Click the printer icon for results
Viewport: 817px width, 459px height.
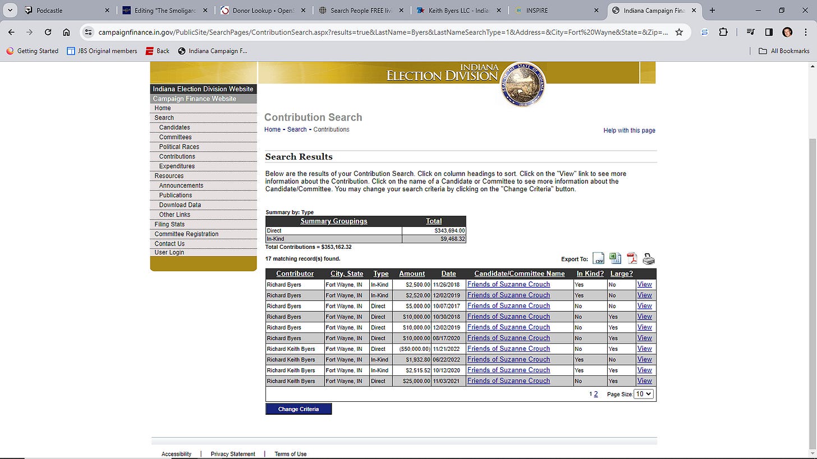(x=649, y=259)
